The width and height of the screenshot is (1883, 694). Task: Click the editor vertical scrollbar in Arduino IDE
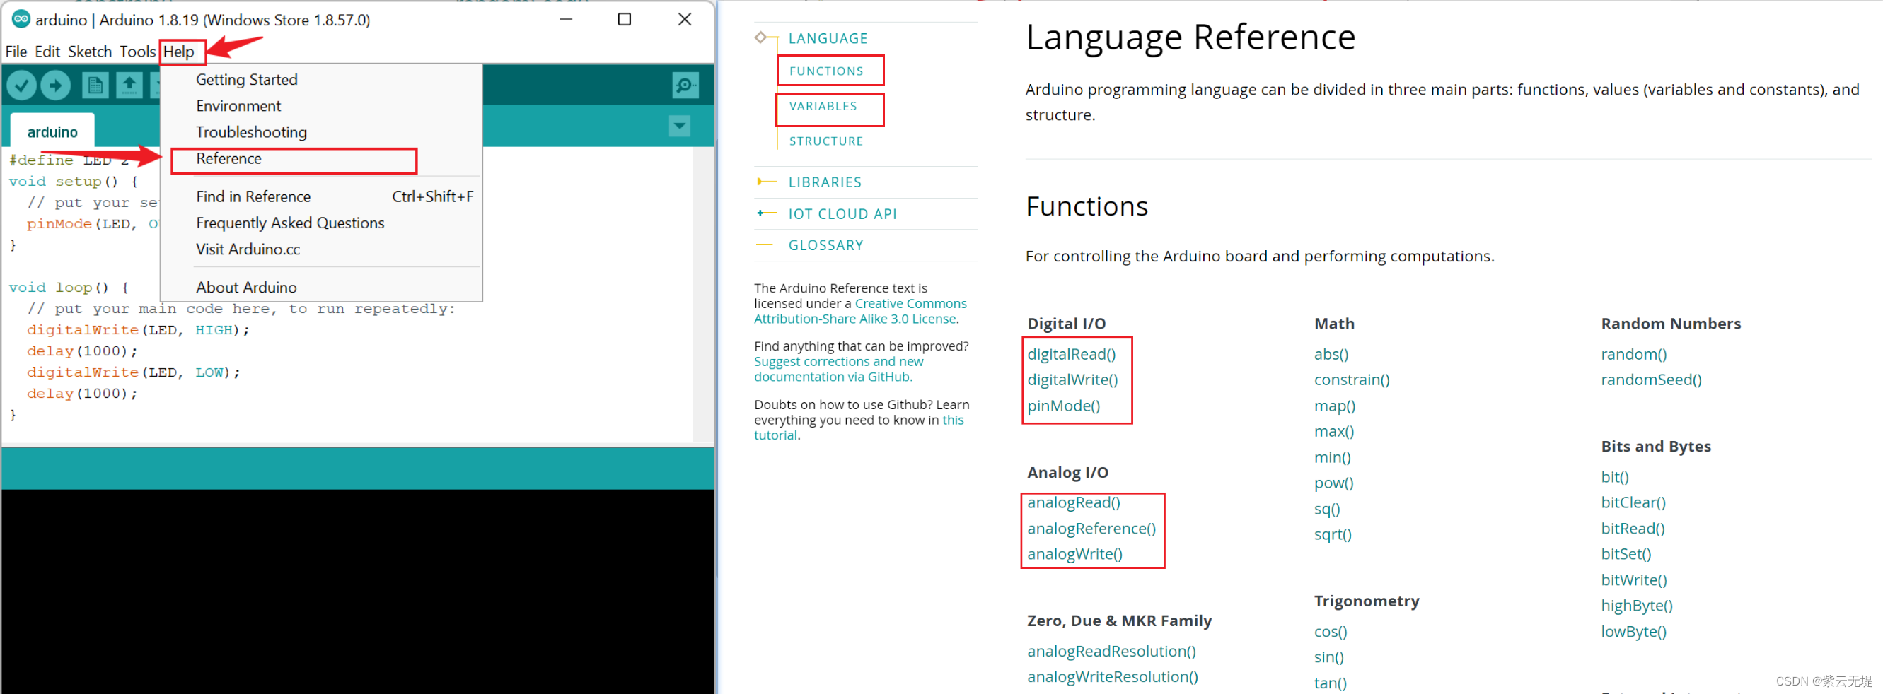(702, 294)
